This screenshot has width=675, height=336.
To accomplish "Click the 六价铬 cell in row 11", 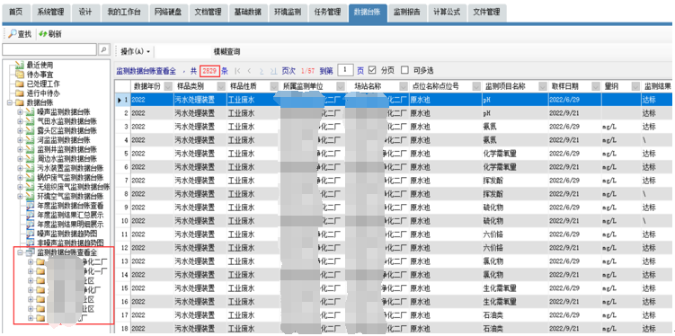I will click(515, 234).
